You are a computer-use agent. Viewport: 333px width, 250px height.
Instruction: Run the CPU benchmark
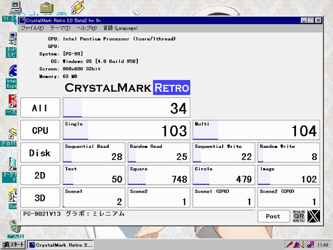pyautogui.click(x=40, y=130)
